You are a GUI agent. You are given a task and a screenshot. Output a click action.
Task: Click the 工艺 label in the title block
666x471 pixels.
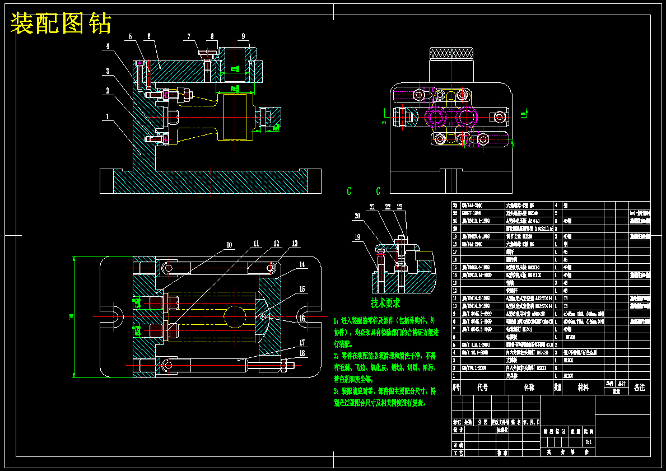point(458,453)
